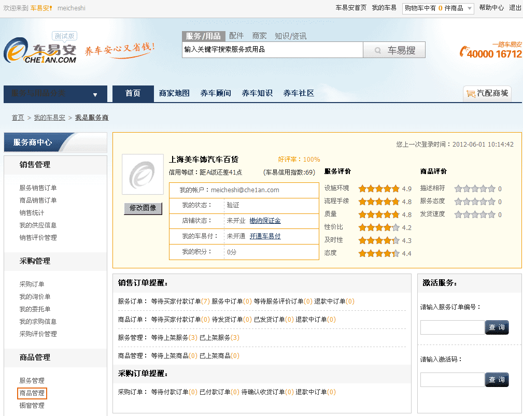
Task: Open 我的求购信息 in the sidebar
Action: click(38, 322)
